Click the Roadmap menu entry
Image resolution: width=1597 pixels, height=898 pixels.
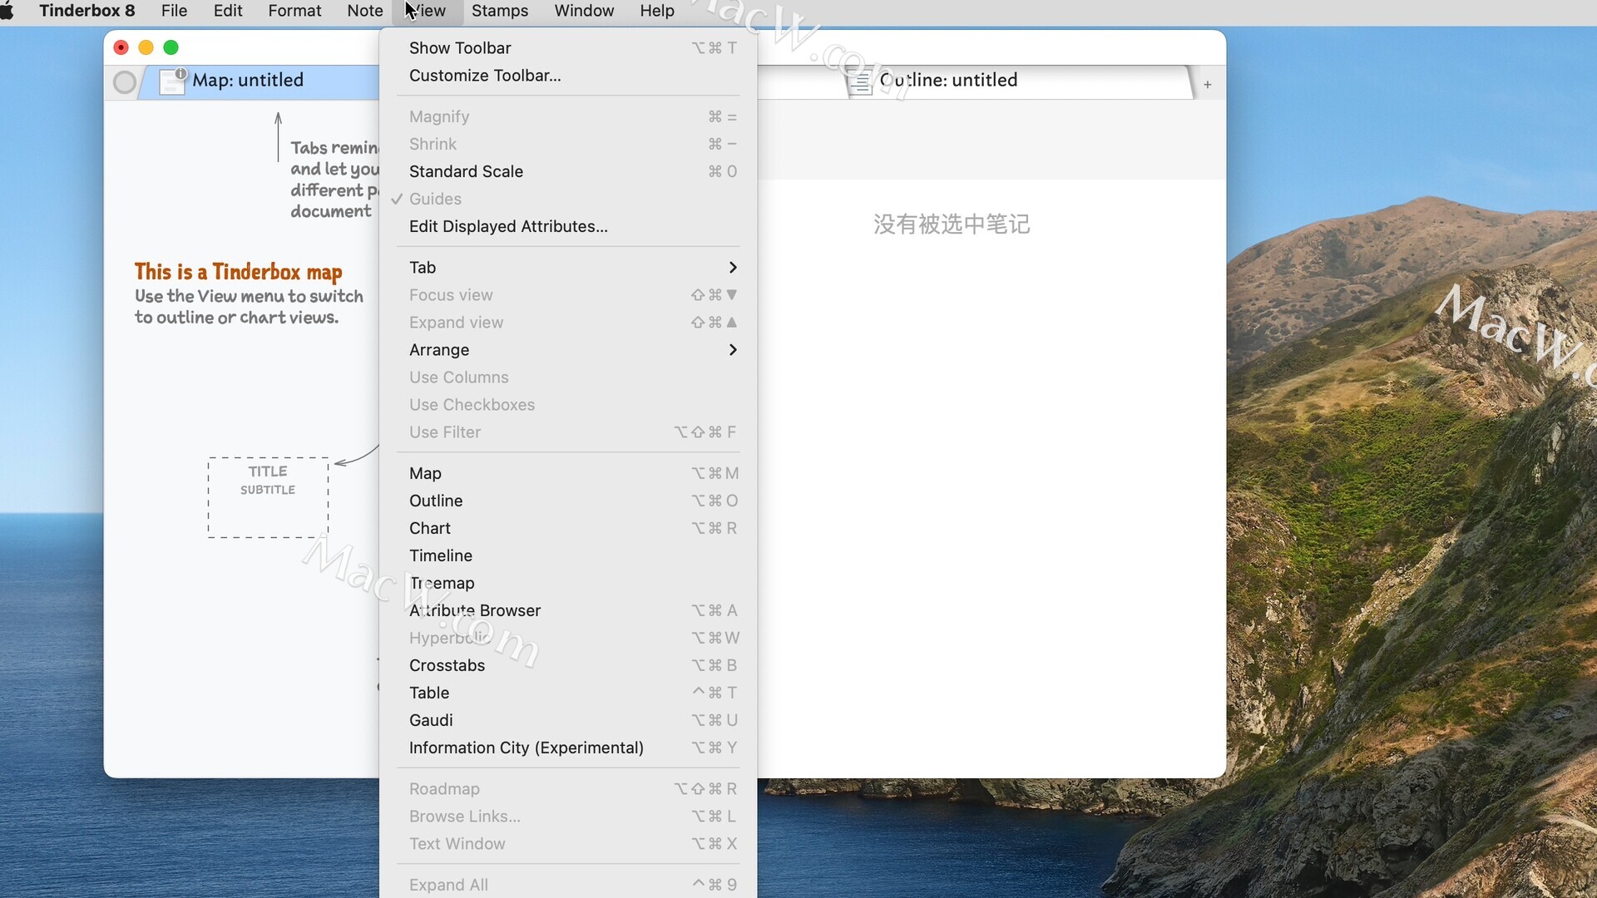coord(568,788)
